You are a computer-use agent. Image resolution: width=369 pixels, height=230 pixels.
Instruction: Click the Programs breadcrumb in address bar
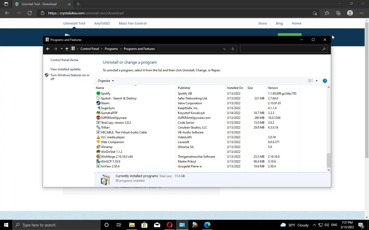pos(111,49)
